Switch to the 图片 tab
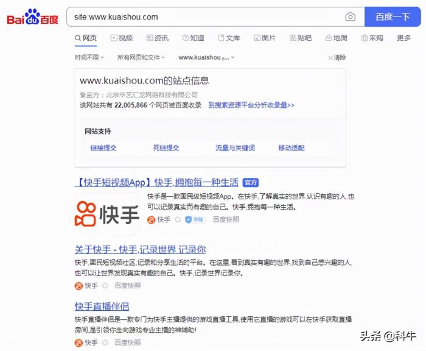The height and width of the screenshot is (351, 426). click(265, 38)
